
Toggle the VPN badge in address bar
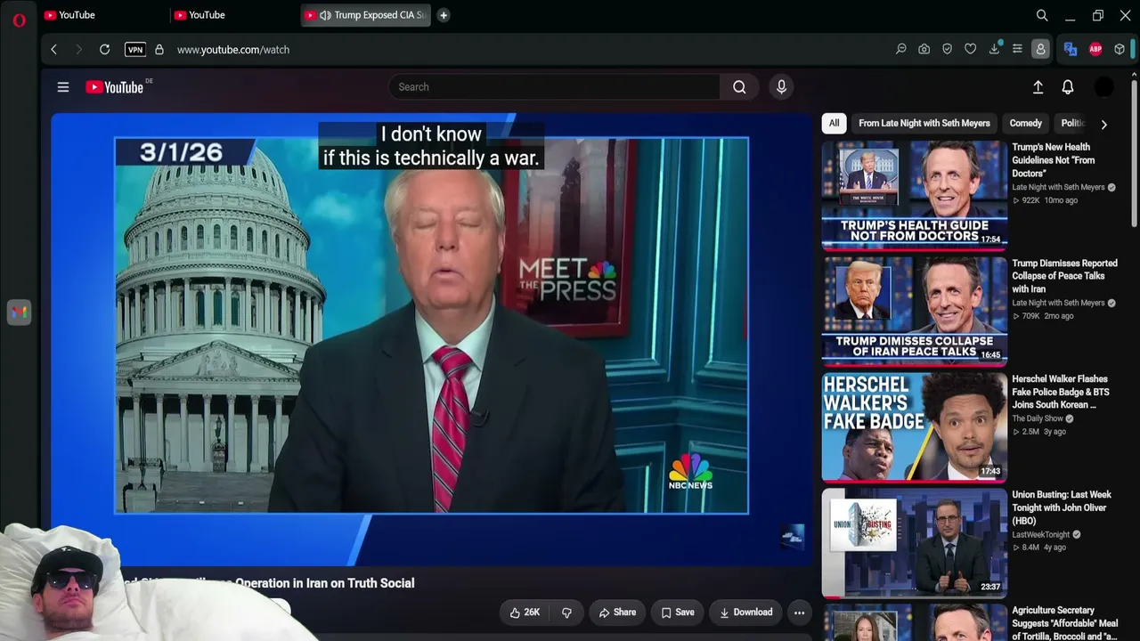click(135, 50)
